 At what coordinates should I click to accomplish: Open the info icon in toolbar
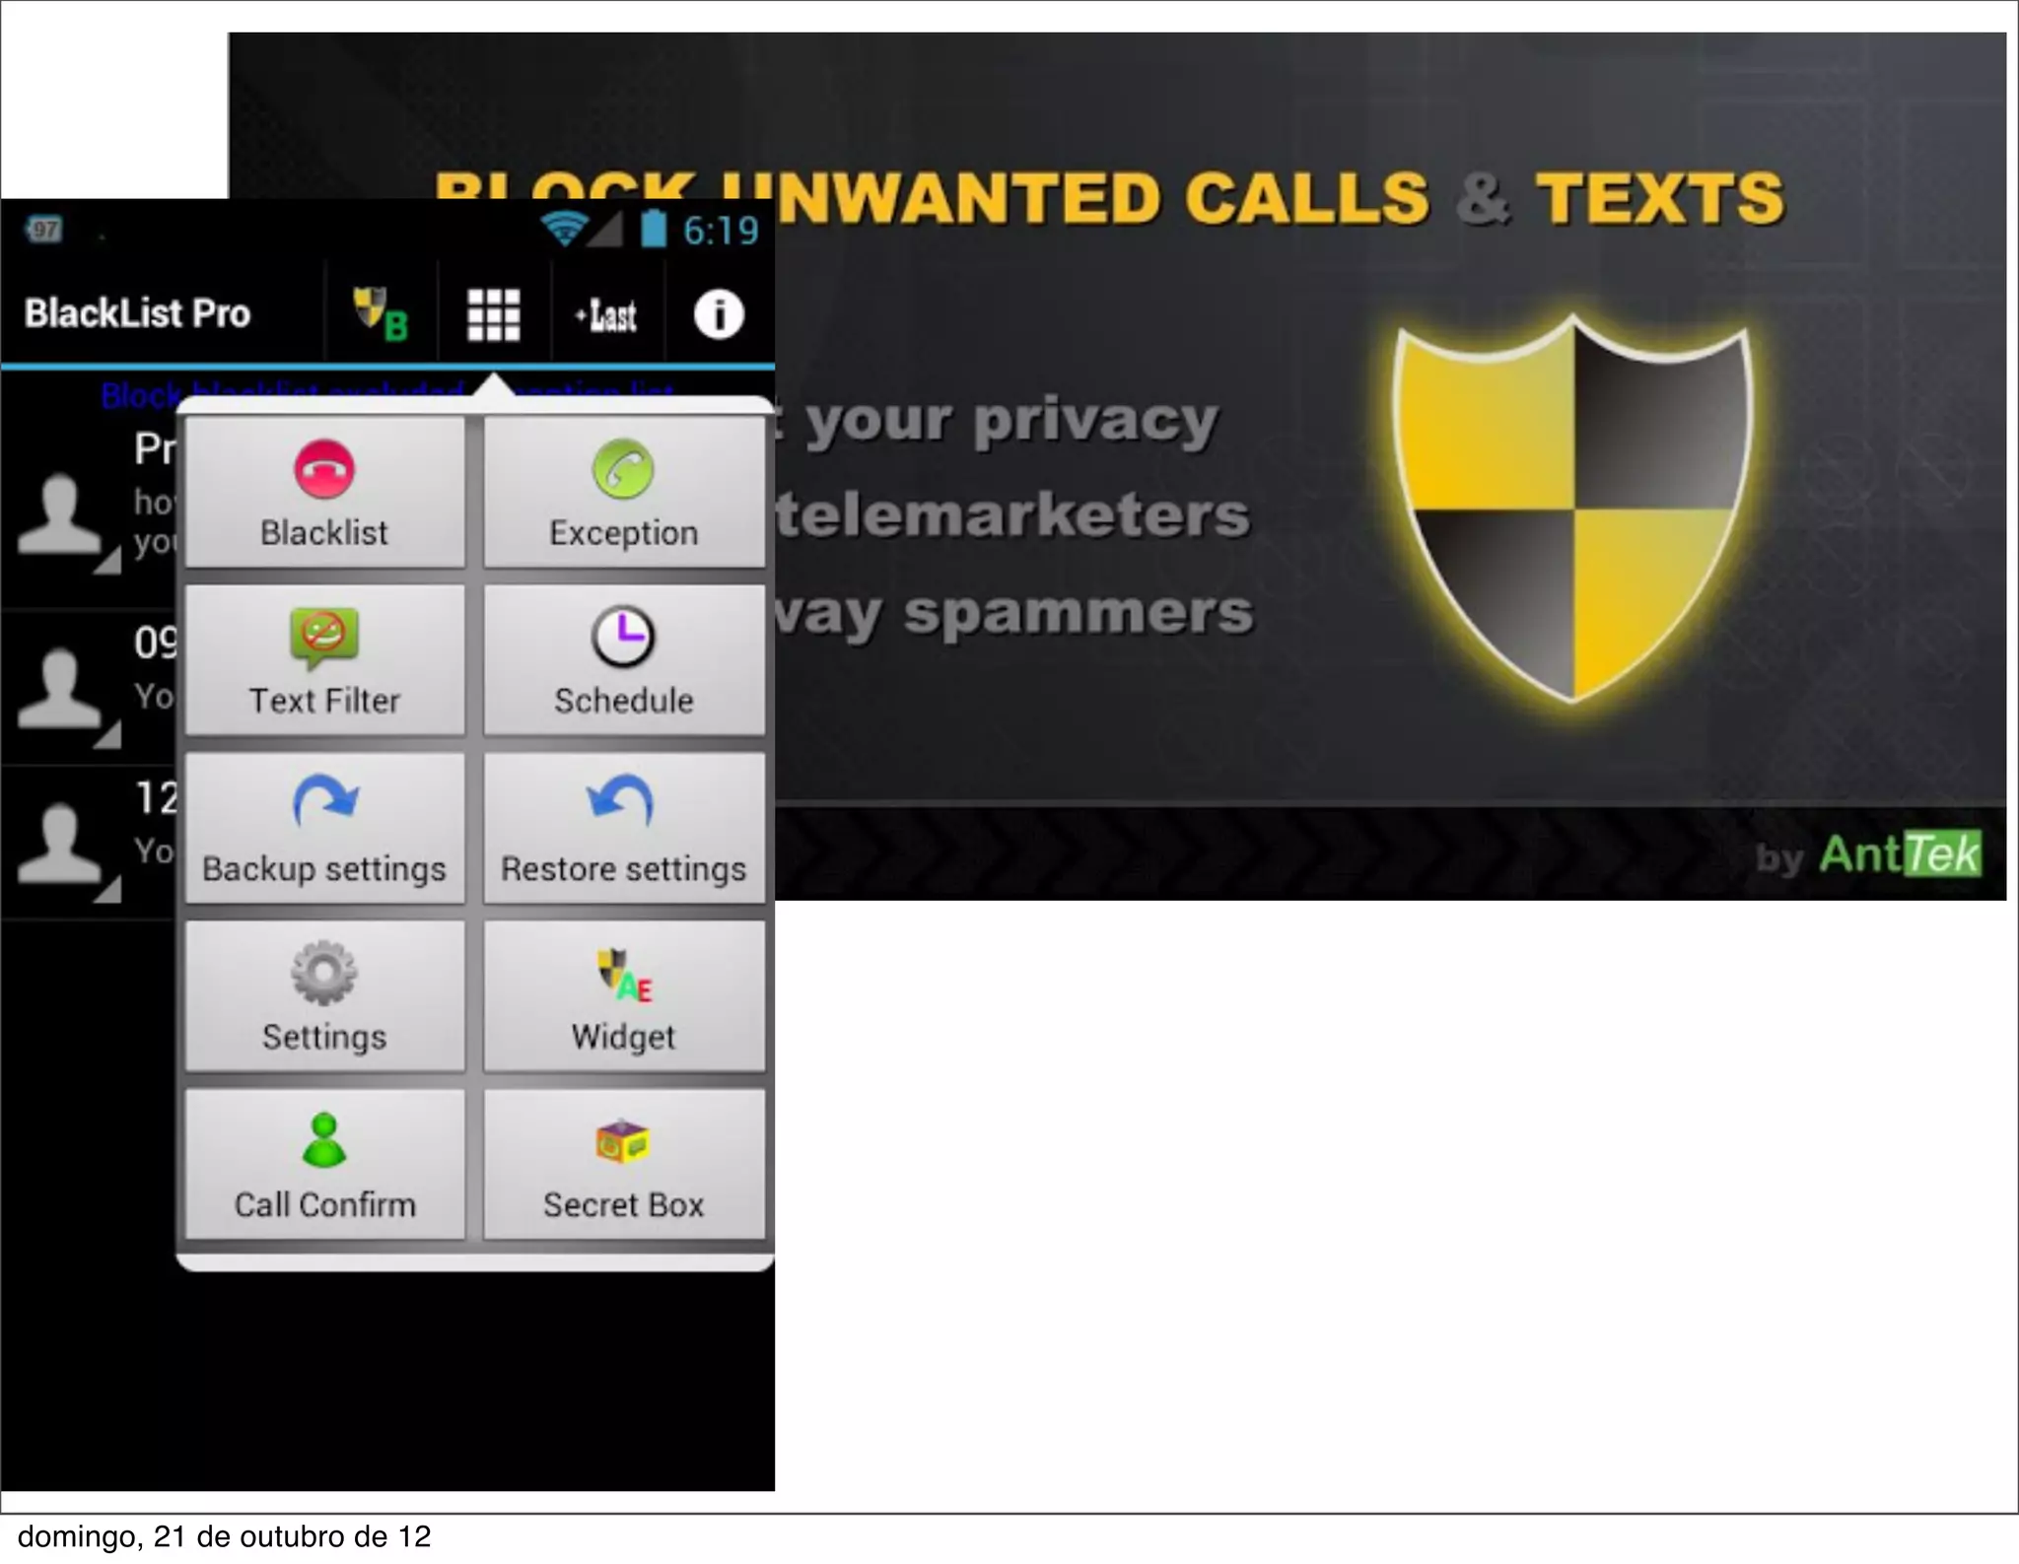pos(719,314)
